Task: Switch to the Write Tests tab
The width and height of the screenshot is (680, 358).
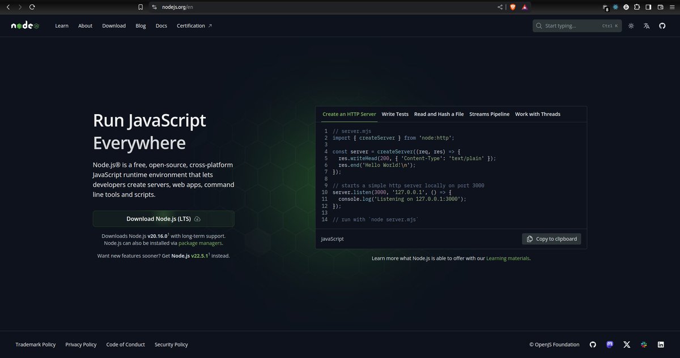Action: [395, 114]
